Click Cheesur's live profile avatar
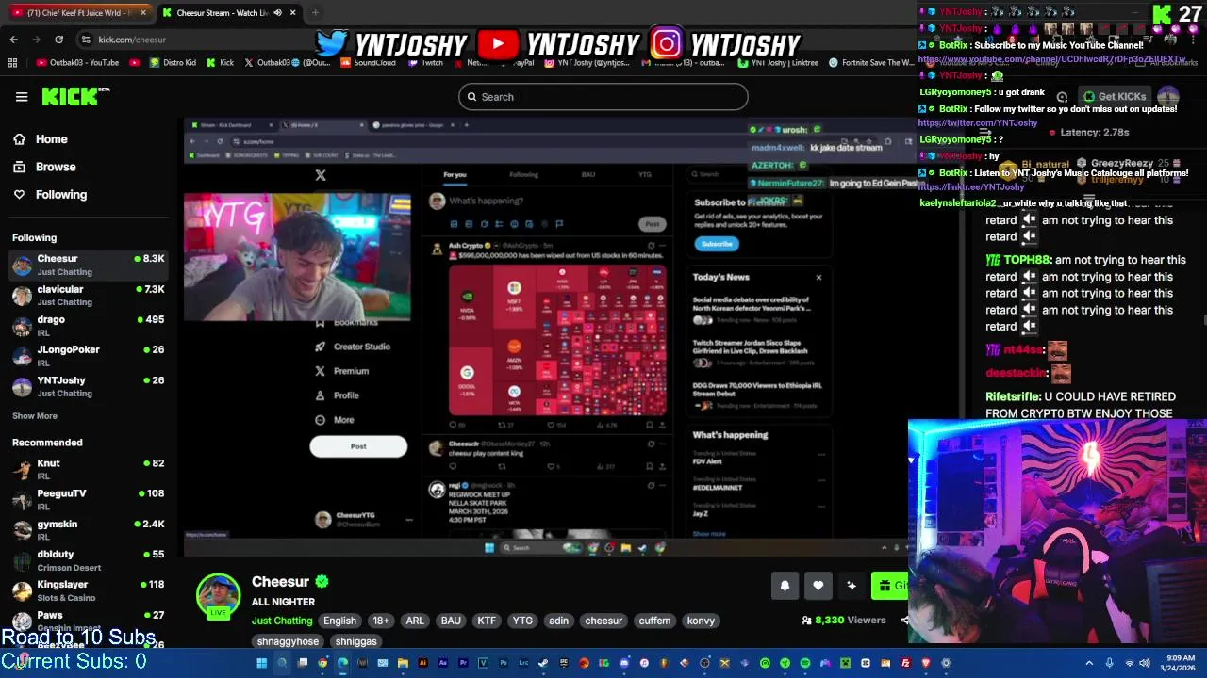1207x678 pixels. 218,597
